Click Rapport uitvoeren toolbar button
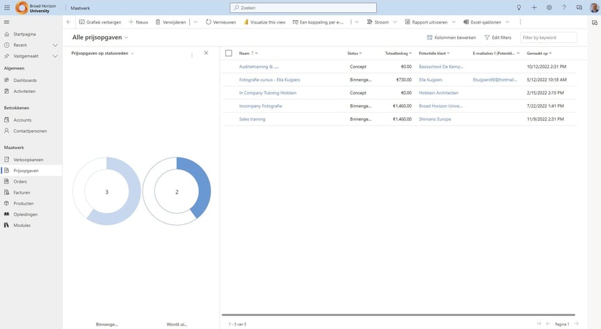 point(426,22)
